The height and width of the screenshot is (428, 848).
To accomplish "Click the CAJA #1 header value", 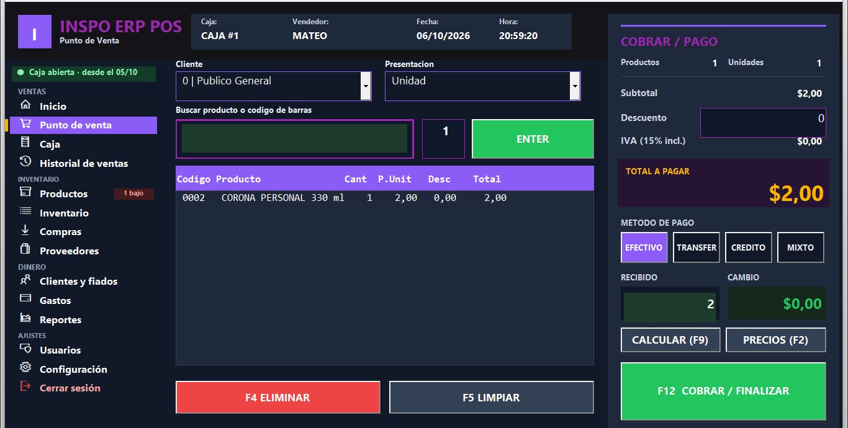I will pyautogui.click(x=220, y=35).
